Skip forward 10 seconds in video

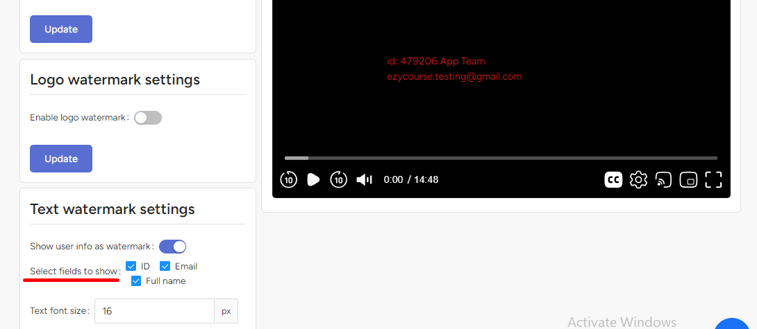tap(338, 179)
